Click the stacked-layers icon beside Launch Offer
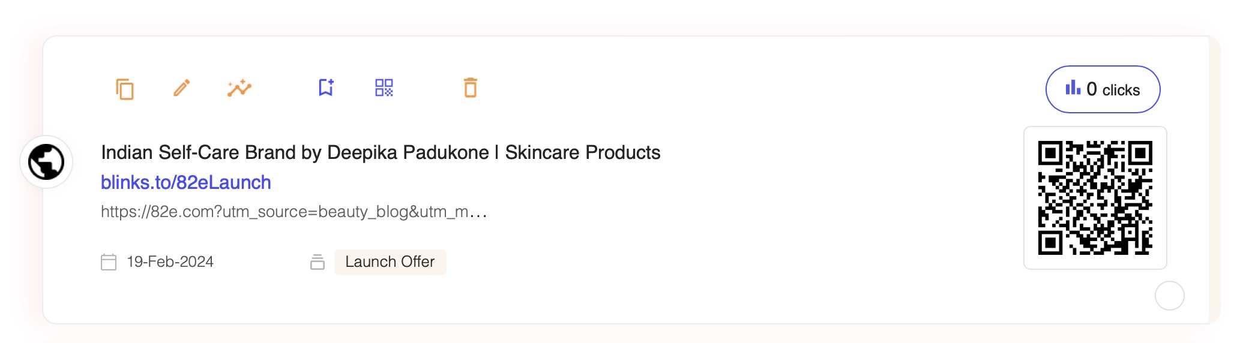 318,262
